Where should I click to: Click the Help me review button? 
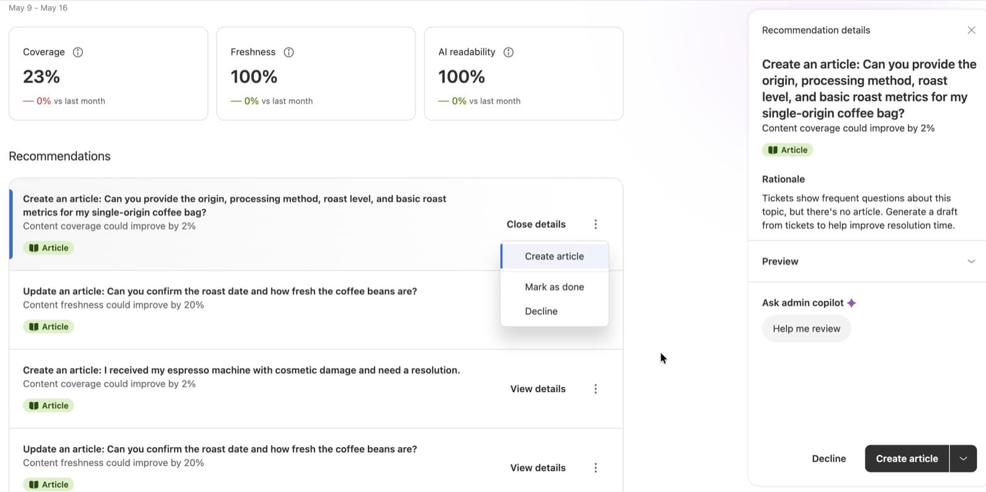[x=807, y=329]
